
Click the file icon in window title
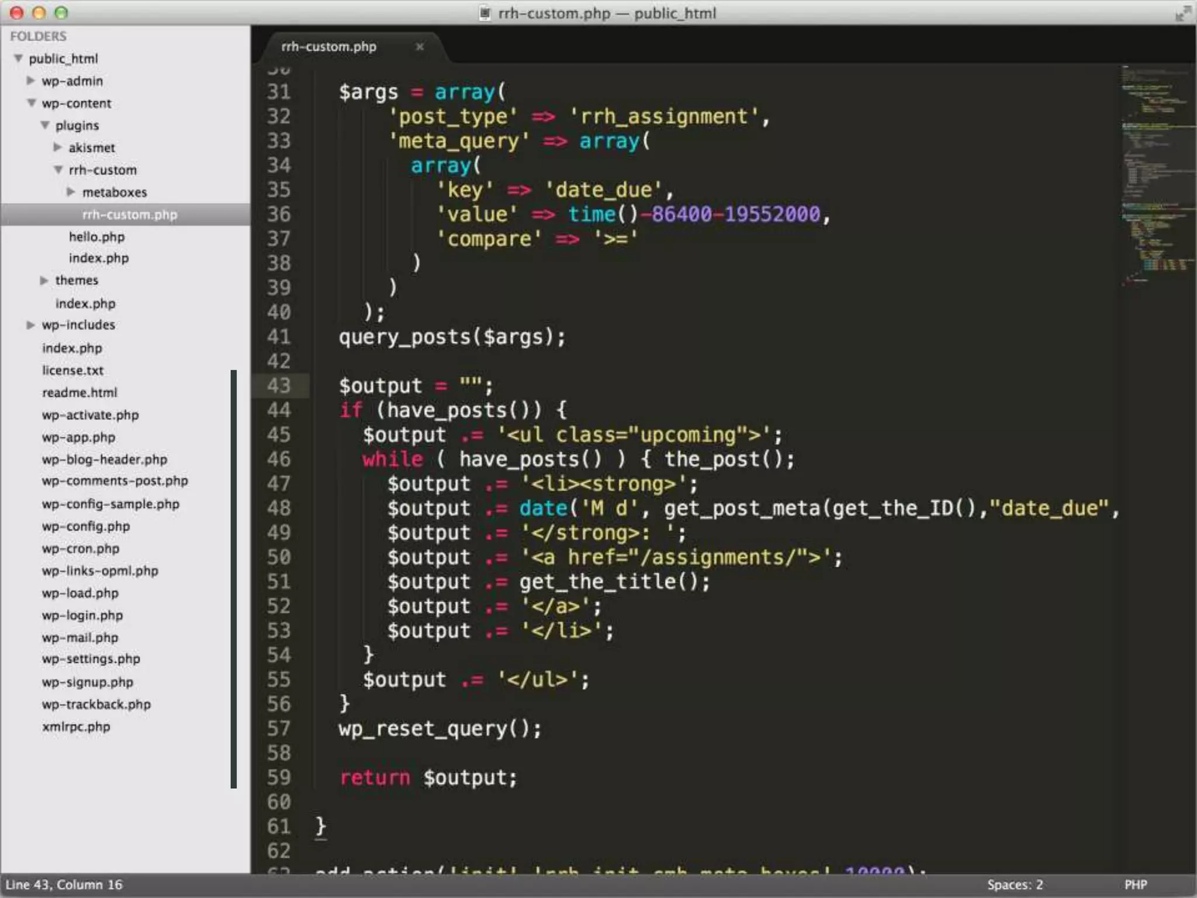485,13
